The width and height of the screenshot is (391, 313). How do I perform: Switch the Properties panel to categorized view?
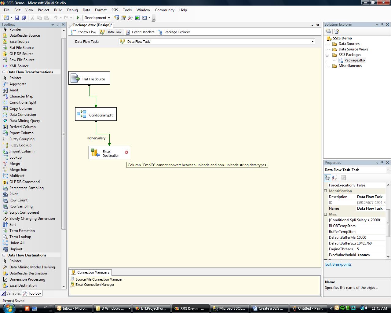click(327, 178)
